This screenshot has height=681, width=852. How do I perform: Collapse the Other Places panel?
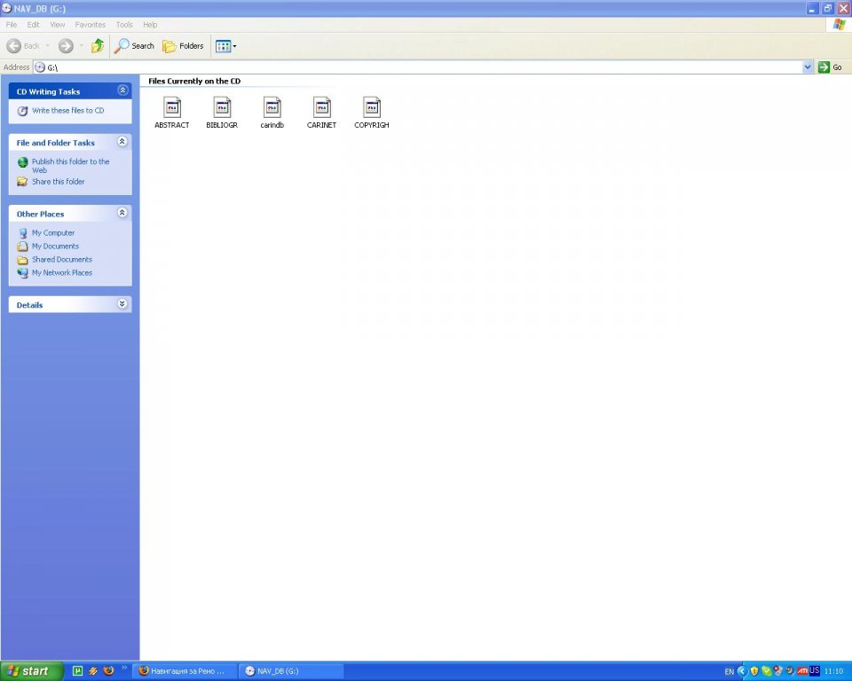(x=122, y=214)
